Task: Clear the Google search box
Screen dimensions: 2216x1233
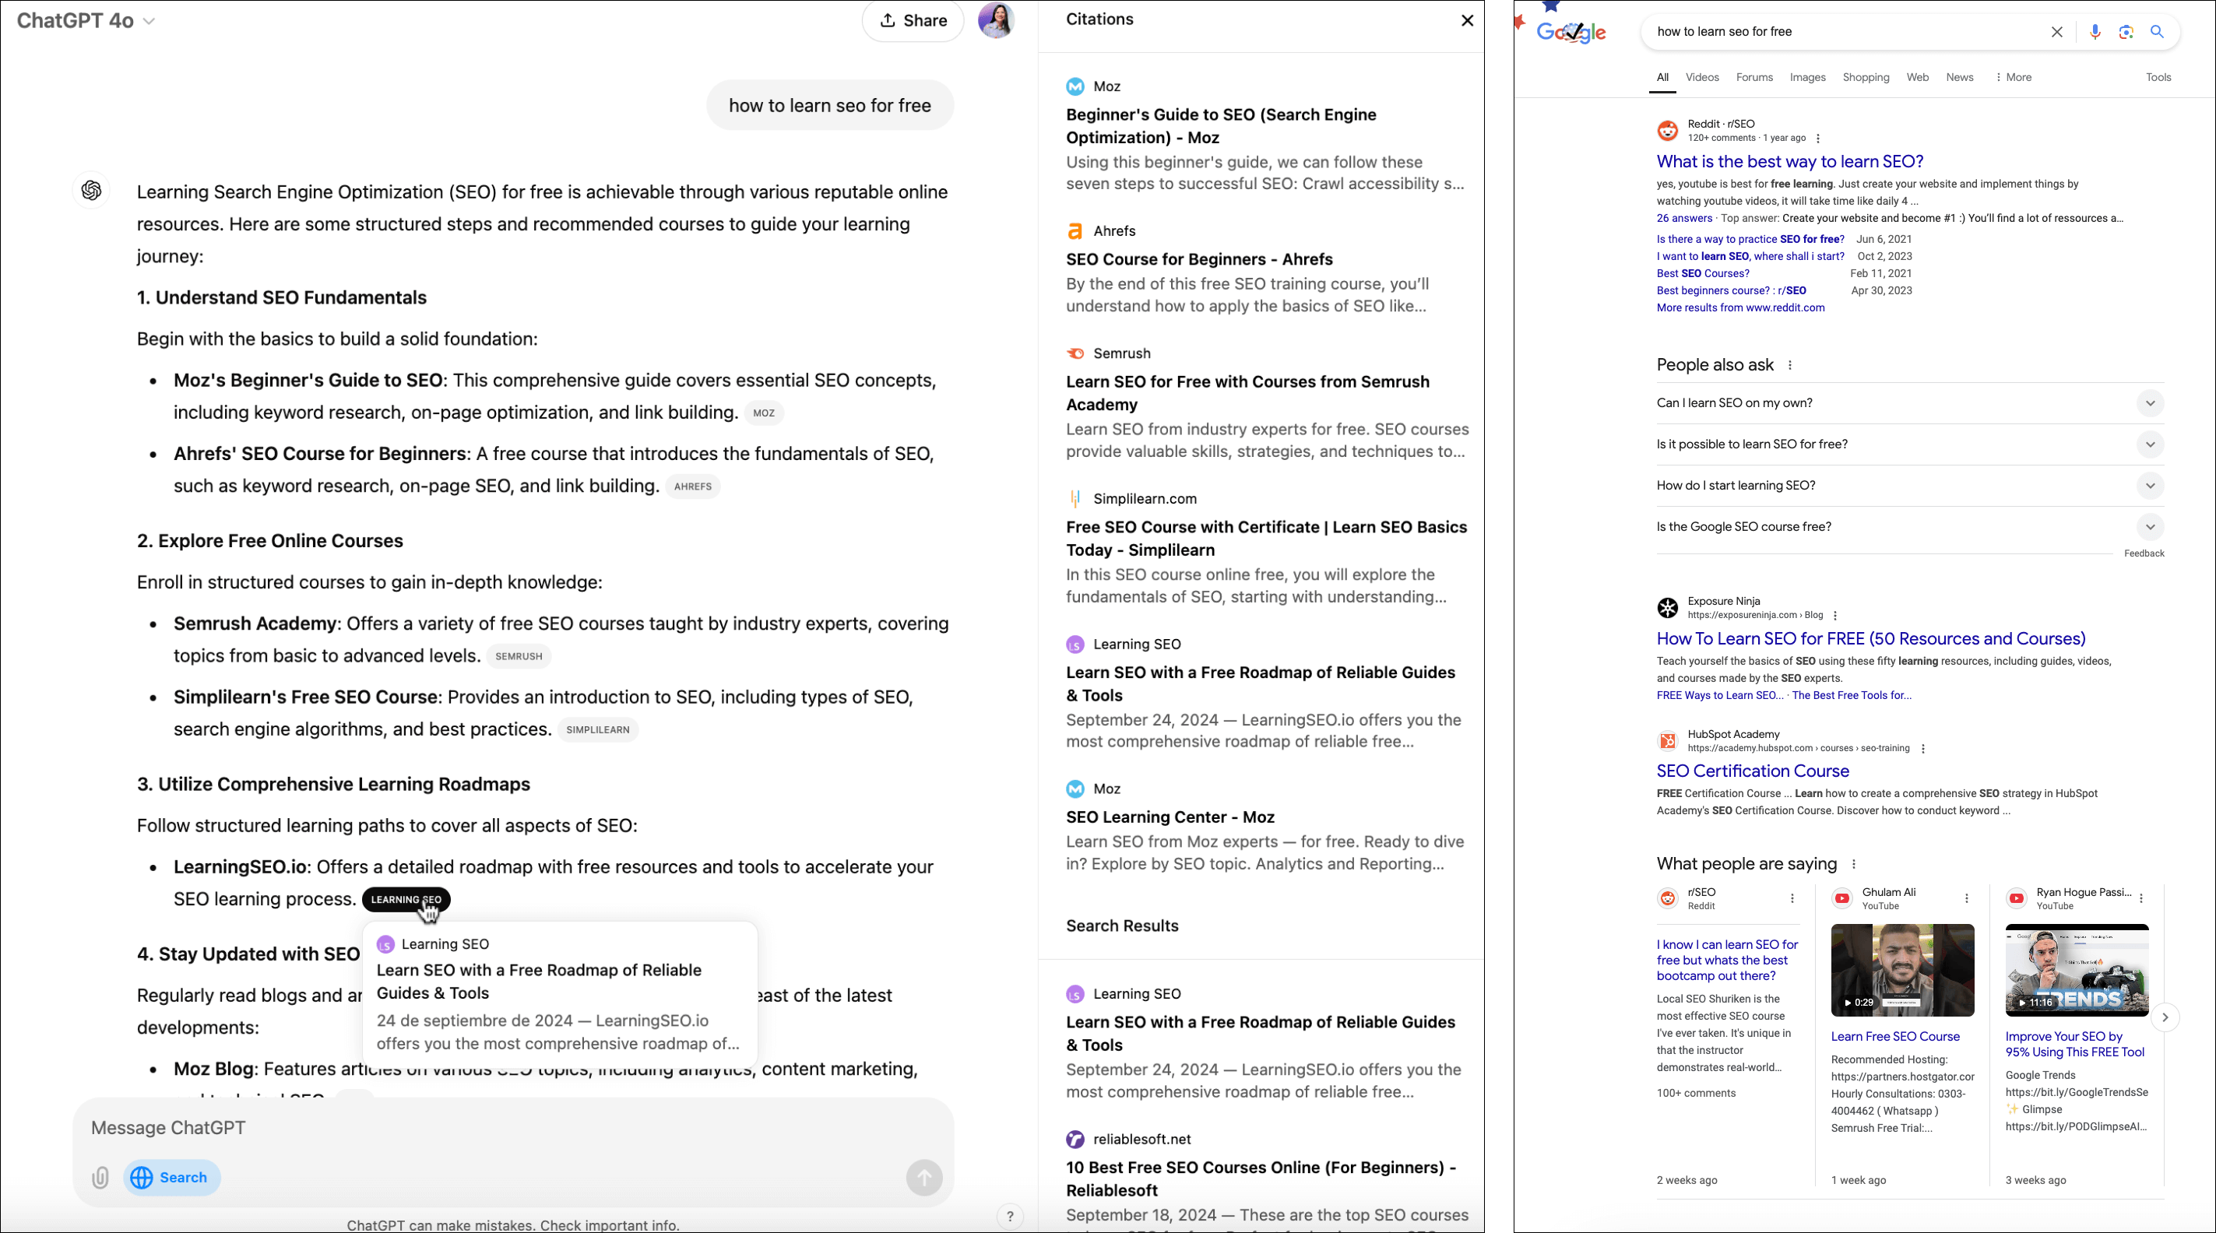Action: (2057, 32)
